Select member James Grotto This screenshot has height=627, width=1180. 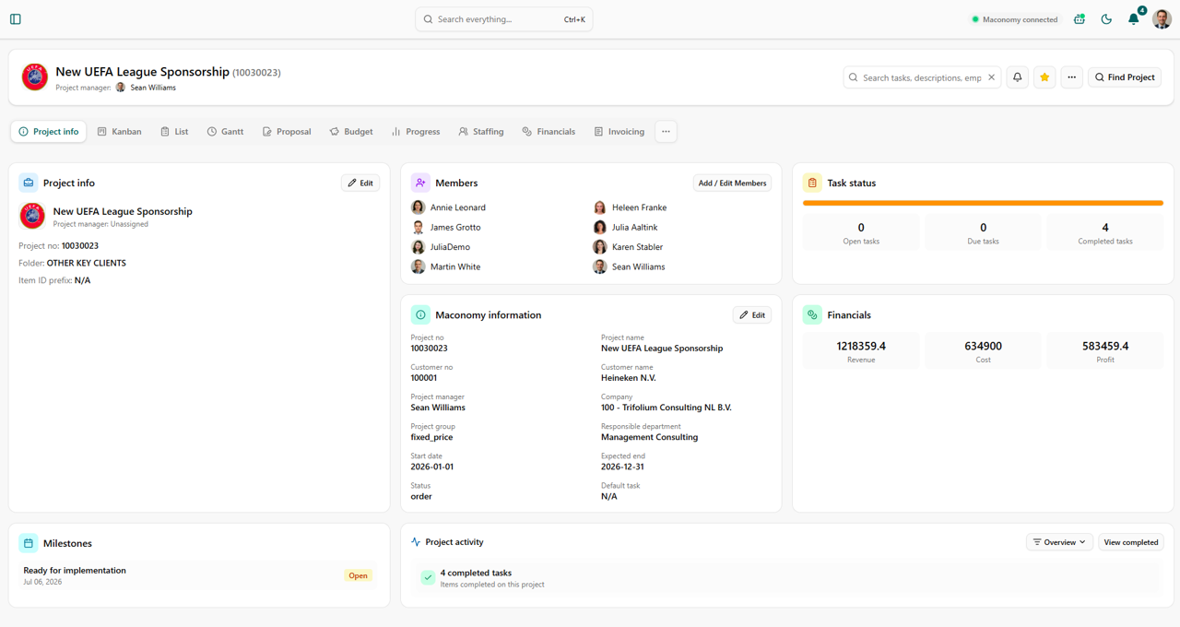(x=446, y=227)
